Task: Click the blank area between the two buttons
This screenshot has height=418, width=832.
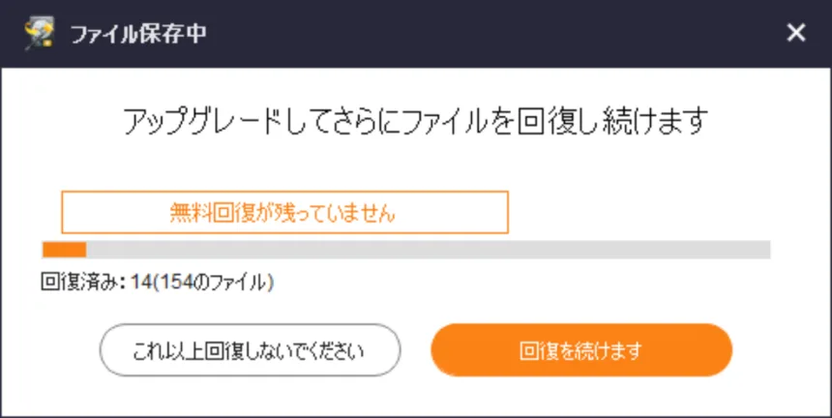Action: (x=416, y=350)
